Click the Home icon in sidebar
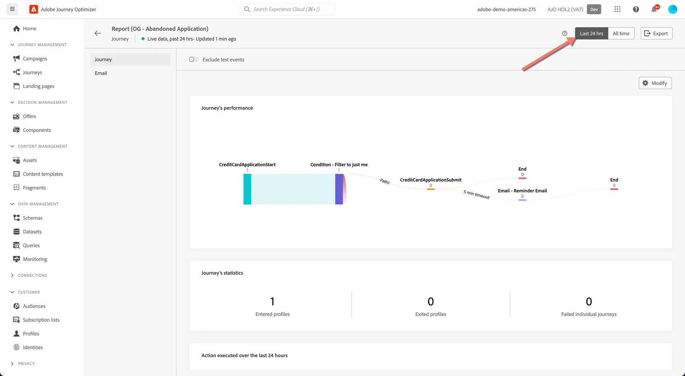 click(16, 29)
